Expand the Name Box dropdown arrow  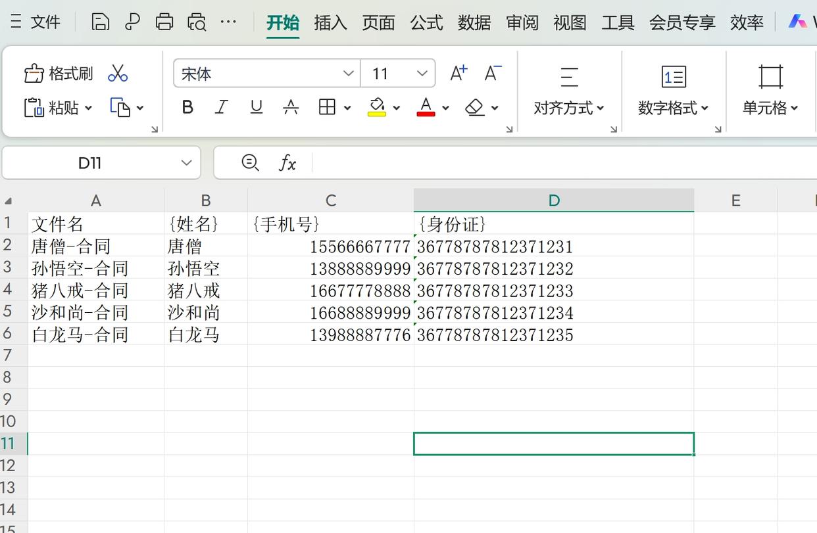click(x=187, y=162)
